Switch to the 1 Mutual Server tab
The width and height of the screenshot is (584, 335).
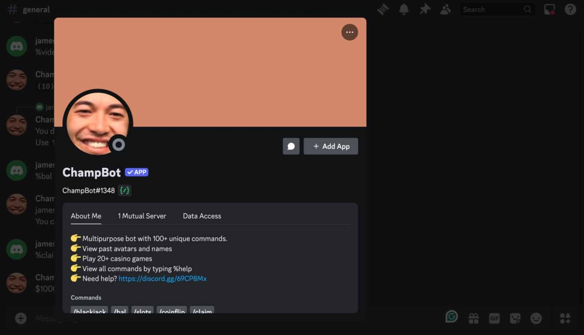click(x=141, y=216)
